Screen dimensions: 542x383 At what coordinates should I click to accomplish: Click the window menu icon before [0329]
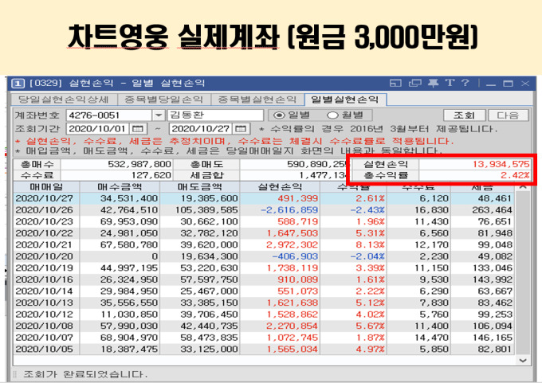click(18, 83)
